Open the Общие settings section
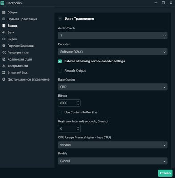Screen dimensions: 175x178 click(x=12, y=12)
